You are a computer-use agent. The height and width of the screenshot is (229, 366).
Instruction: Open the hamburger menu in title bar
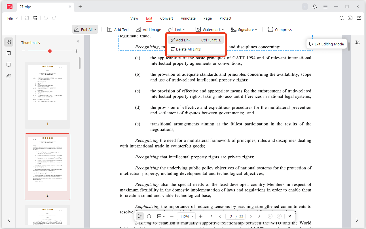click(325, 7)
